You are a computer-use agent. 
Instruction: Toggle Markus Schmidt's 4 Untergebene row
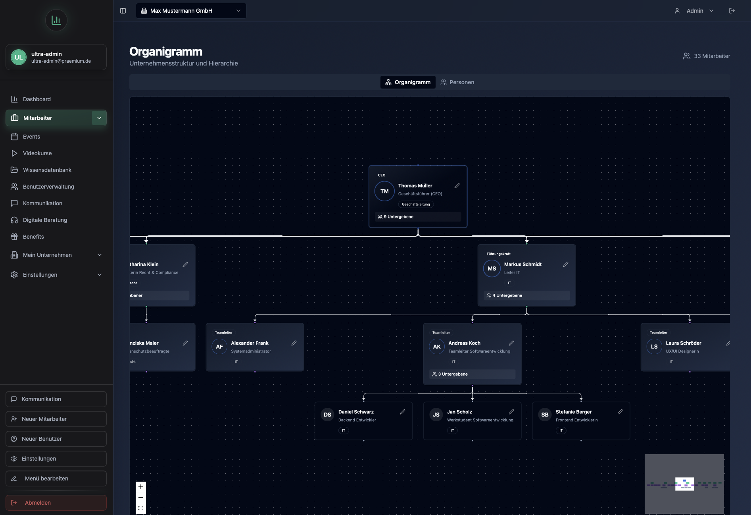[x=526, y=295]
